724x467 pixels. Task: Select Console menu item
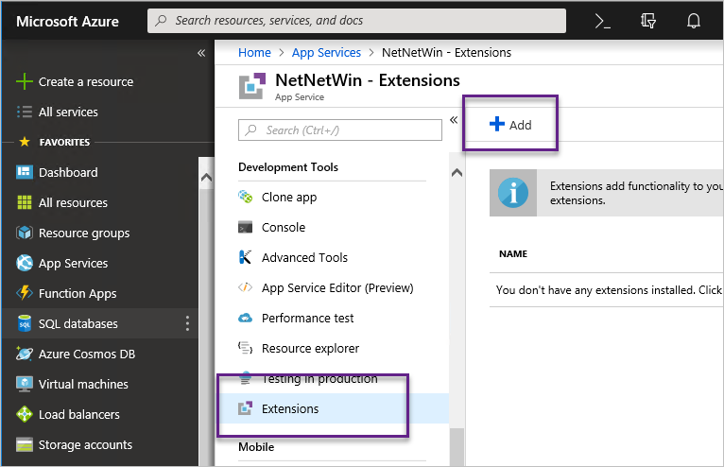[283, 227]
